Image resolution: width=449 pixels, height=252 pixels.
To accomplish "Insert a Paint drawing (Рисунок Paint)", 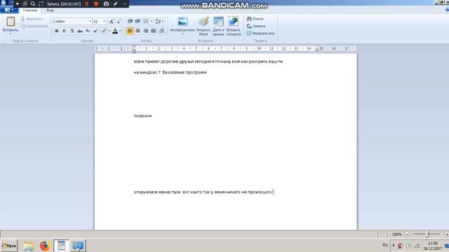I will click(203, 26).
